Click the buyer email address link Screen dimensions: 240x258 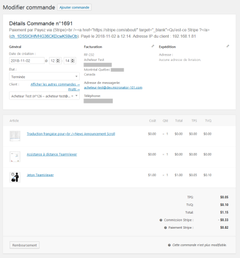113,87
